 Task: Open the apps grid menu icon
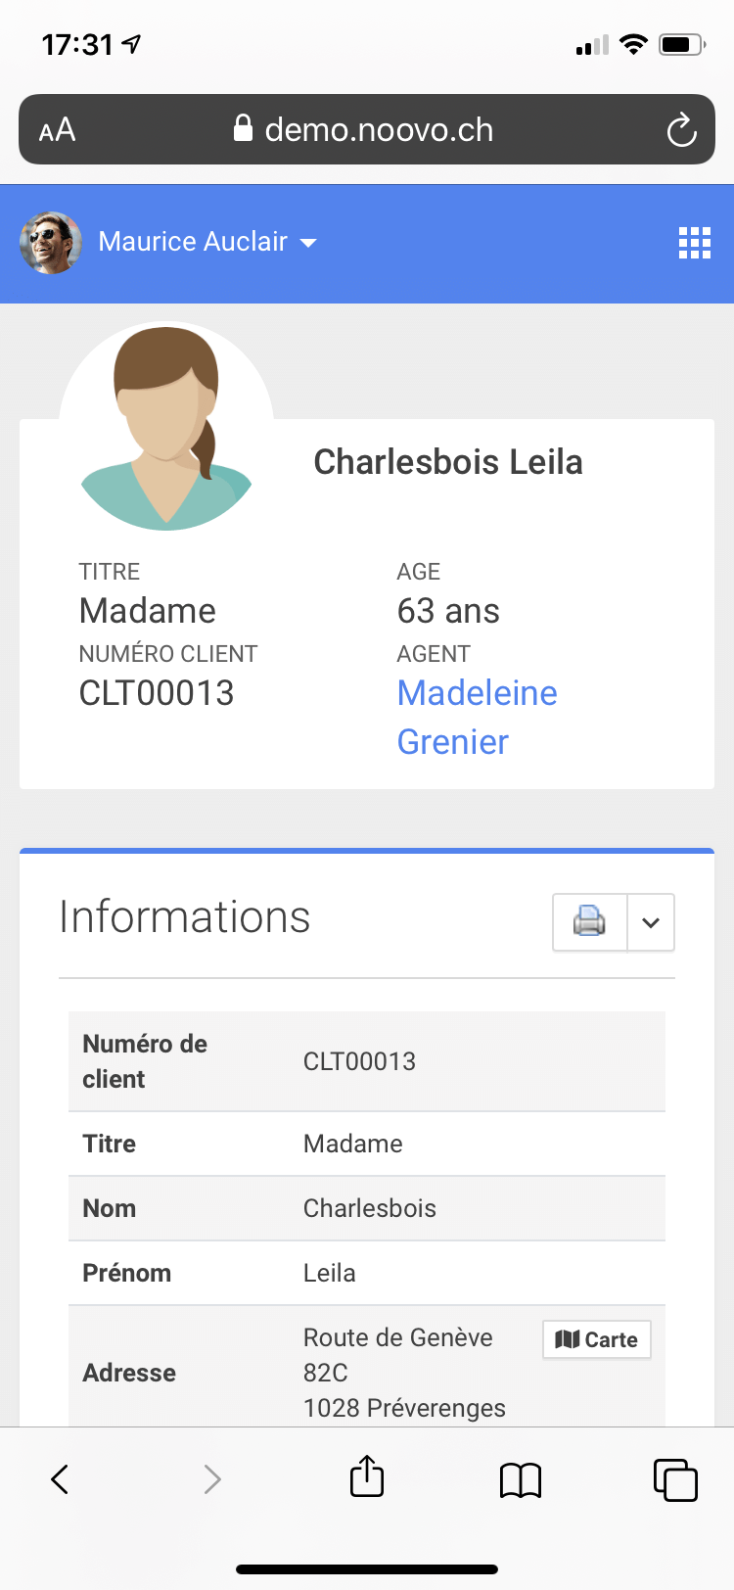click(695, 242)
